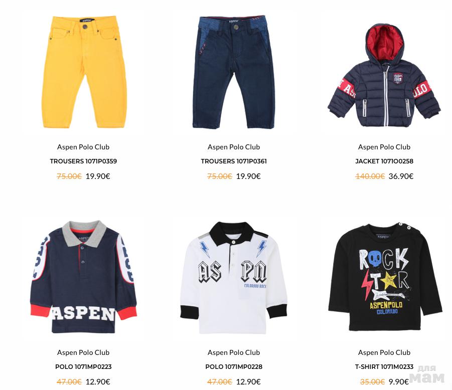452x390 pixels.
Task: Open the white lightning-bolt polo image
Action: click(x=234, y=278)
